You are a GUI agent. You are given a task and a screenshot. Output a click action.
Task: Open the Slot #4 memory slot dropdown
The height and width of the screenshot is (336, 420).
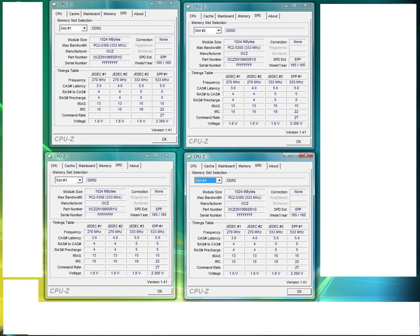(x=219, y=180)
